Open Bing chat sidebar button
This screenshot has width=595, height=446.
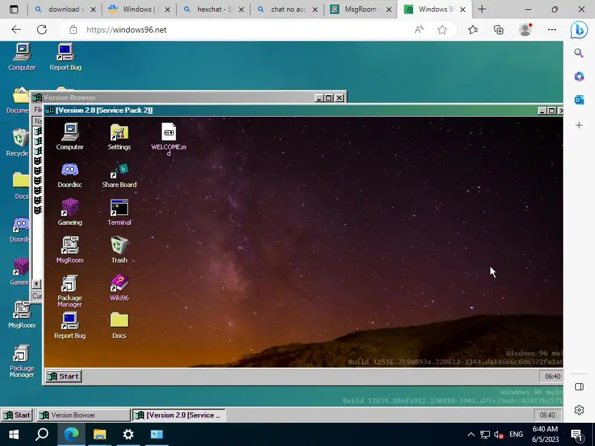(x=579, y=30)
